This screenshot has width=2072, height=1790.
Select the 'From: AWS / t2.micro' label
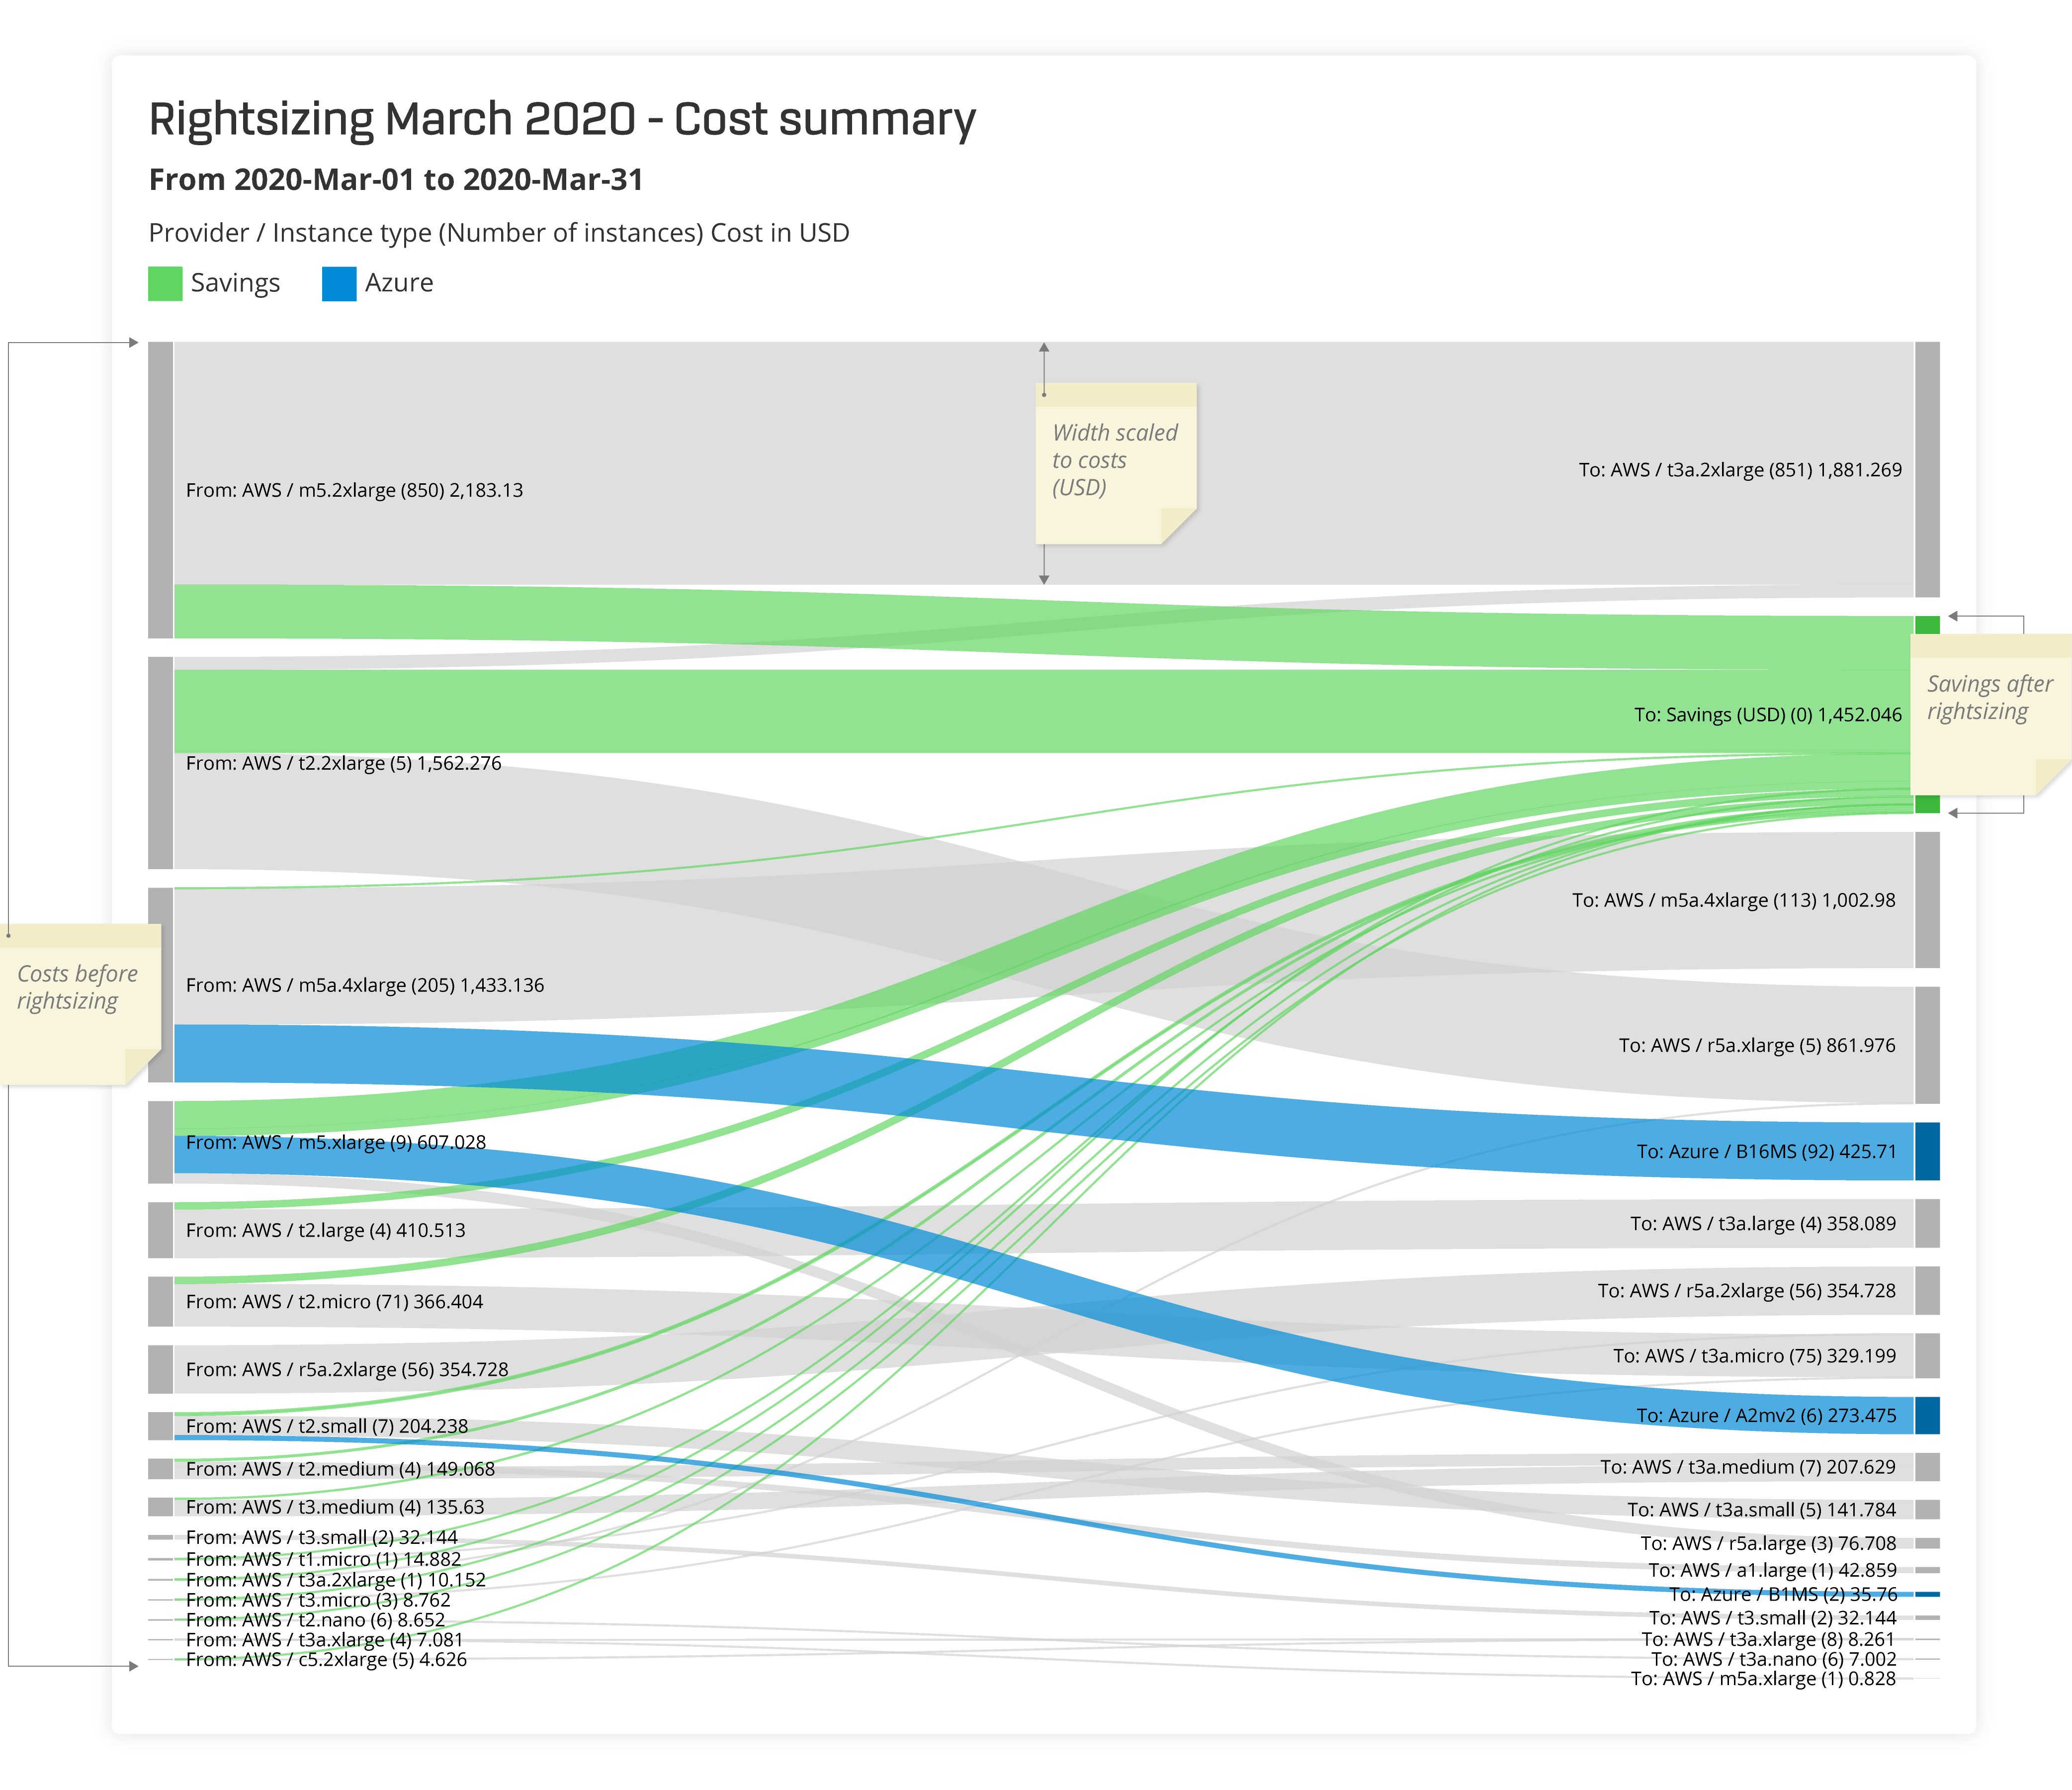coord(334,1302)
